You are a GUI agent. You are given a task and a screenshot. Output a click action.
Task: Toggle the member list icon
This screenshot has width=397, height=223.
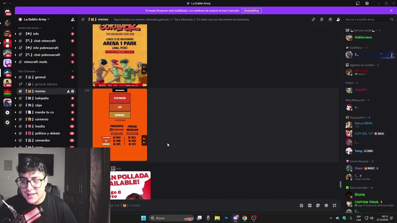[338, 19]
